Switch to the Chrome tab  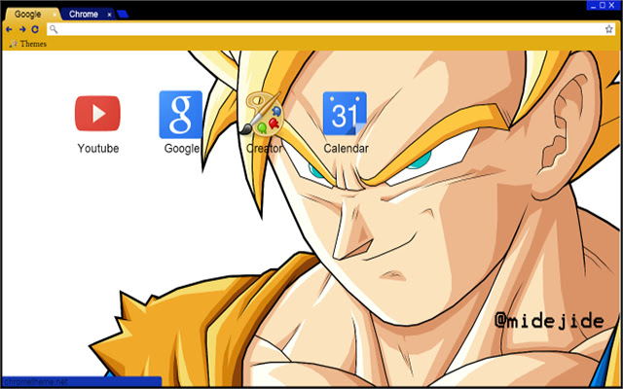89,15
